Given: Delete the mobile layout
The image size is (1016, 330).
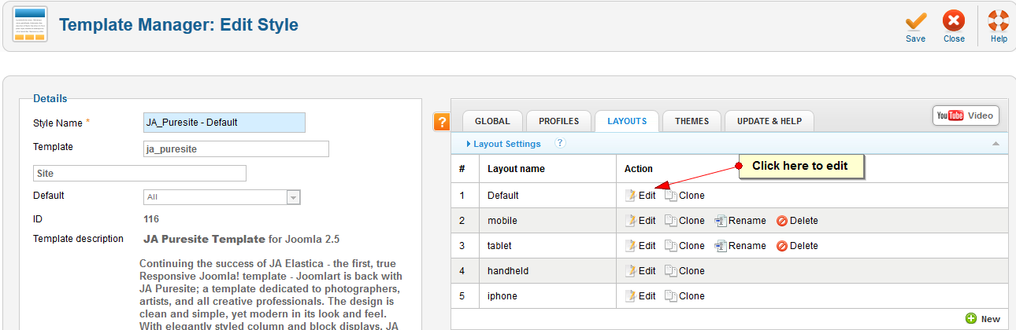Looking at the screenshot, I should (x=797, y=221).
